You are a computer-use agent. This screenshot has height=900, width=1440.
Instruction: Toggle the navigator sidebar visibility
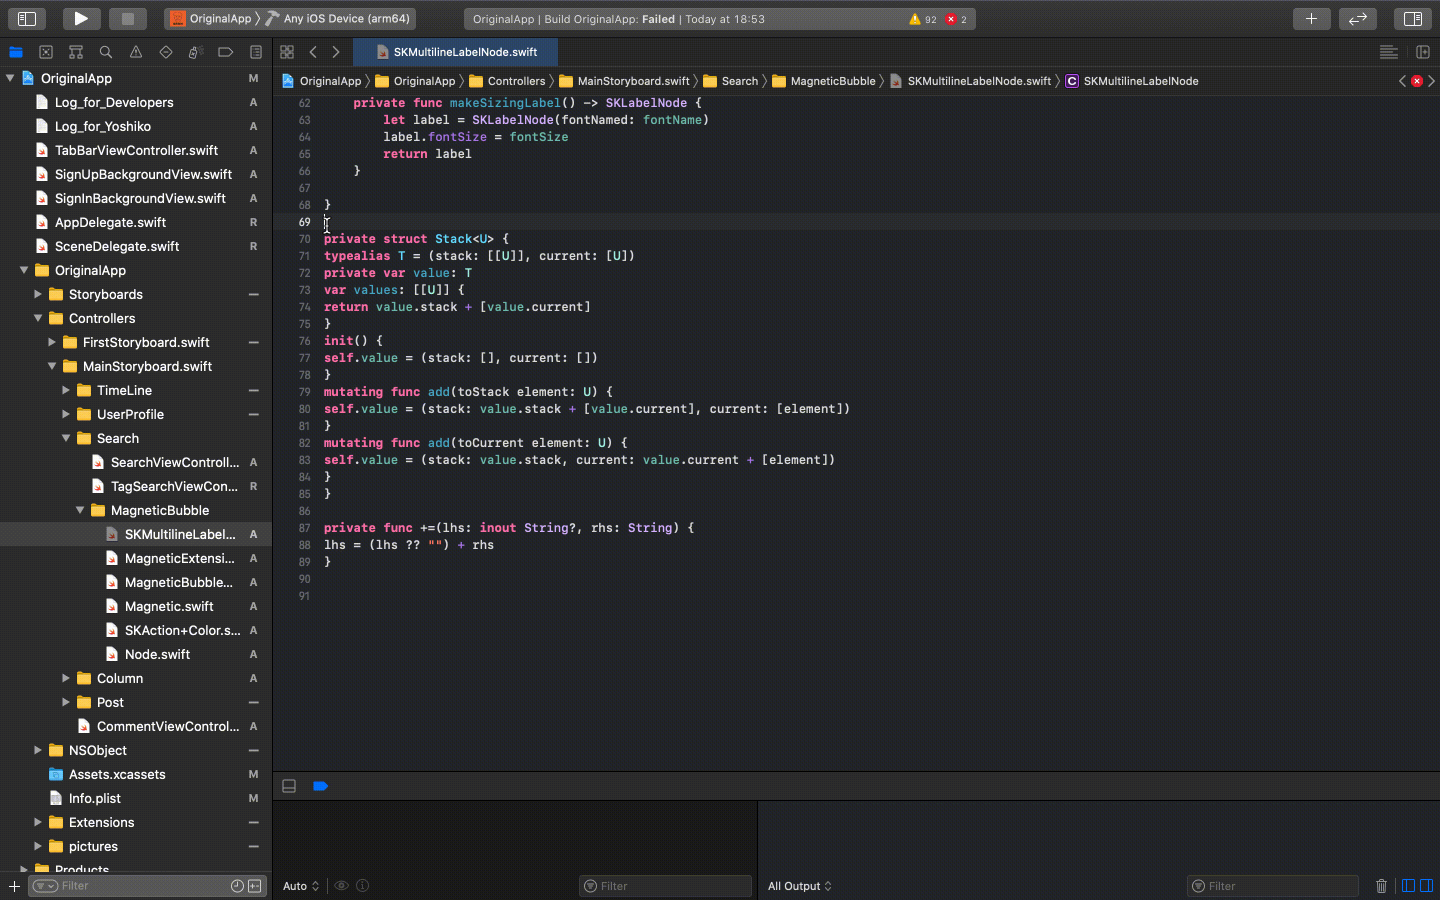click(27, 18)
